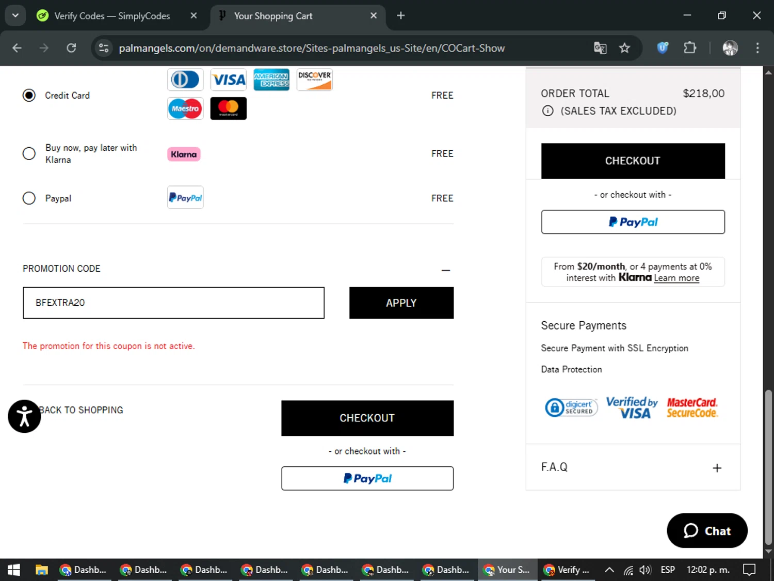Image resolution: width=774 pixels, height=581 pixels.
Task: Go back to shopping
Action: click(82, 410)
